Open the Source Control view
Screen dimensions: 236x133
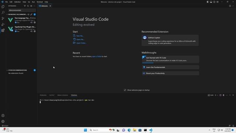(3, 18)
